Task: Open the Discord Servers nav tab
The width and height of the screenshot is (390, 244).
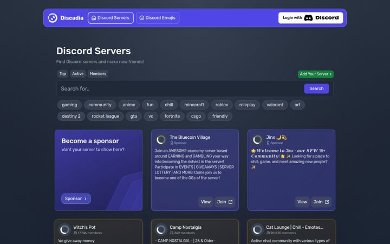Action: coord(110,18)
